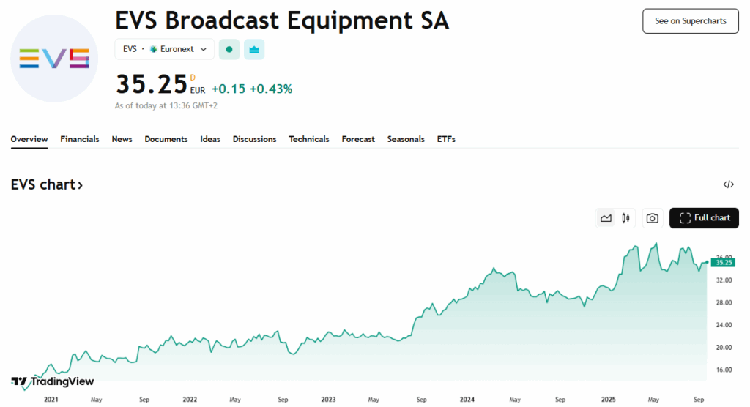Image resolution: width=750 pixels, height=407 pixels.
Task: Click the large 35.25 price quote
Action: click(151, 85)
